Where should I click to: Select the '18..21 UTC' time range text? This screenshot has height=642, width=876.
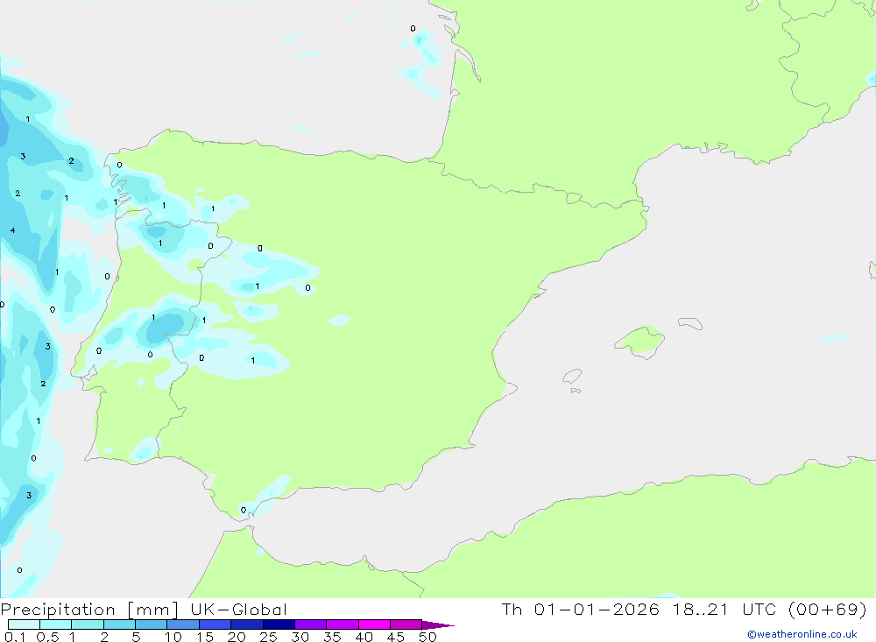(x=724, y=609)
